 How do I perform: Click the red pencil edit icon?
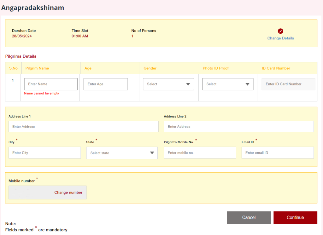coord(280,31)
